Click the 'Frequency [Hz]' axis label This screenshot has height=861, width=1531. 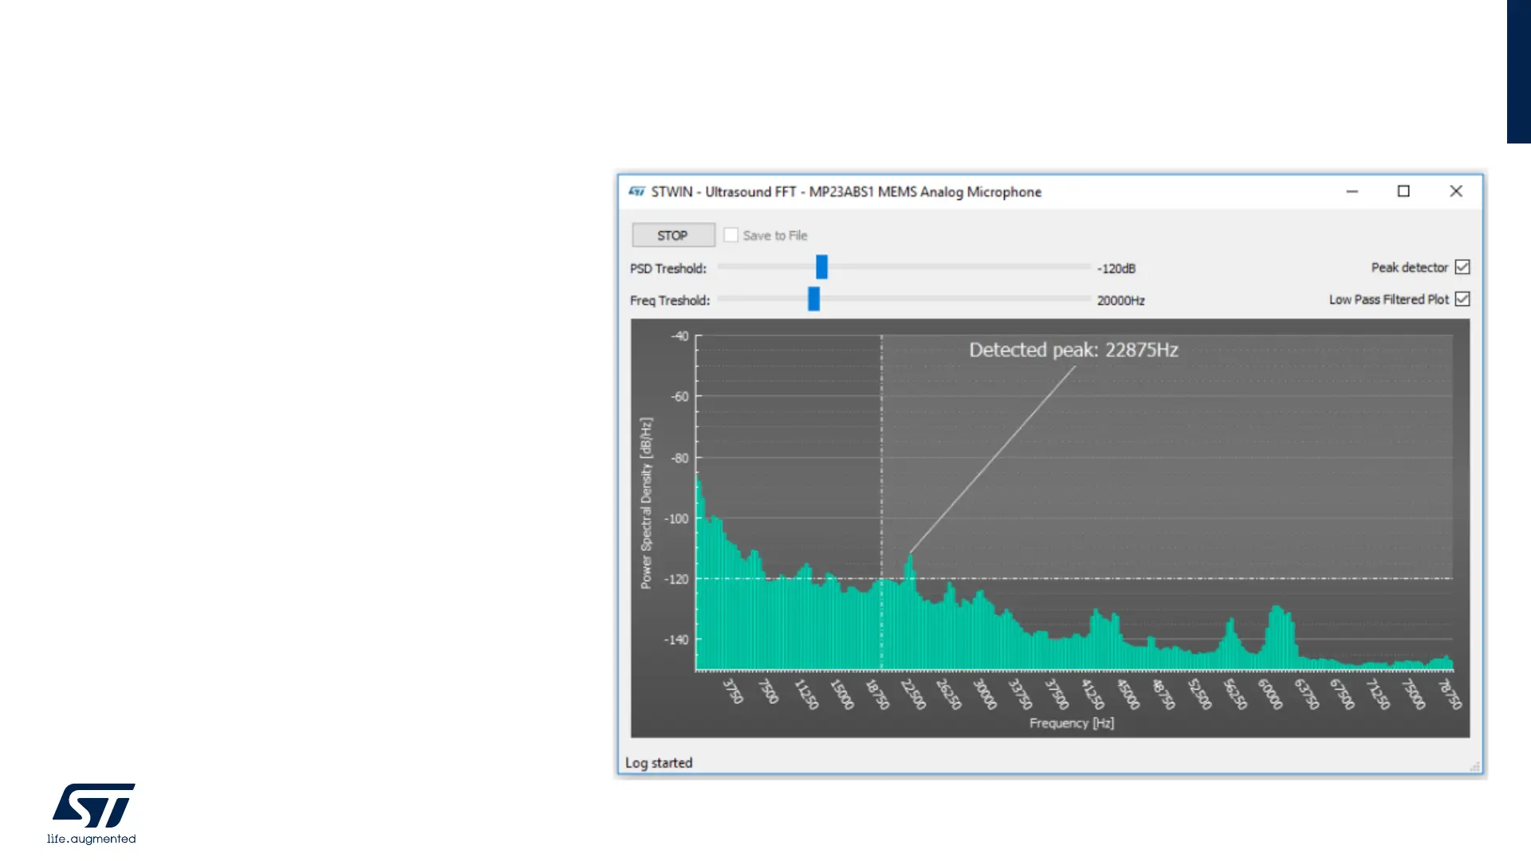(x=1072, y=723)
